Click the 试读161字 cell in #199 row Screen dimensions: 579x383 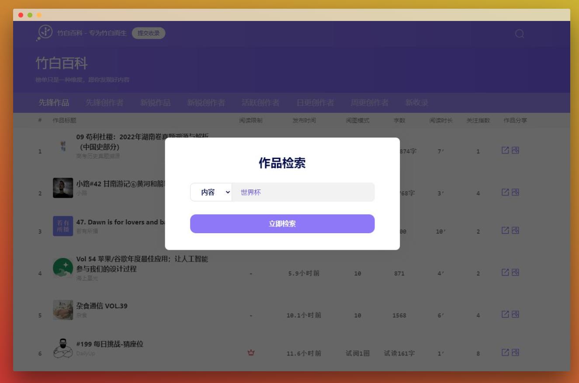pos(399,353)
